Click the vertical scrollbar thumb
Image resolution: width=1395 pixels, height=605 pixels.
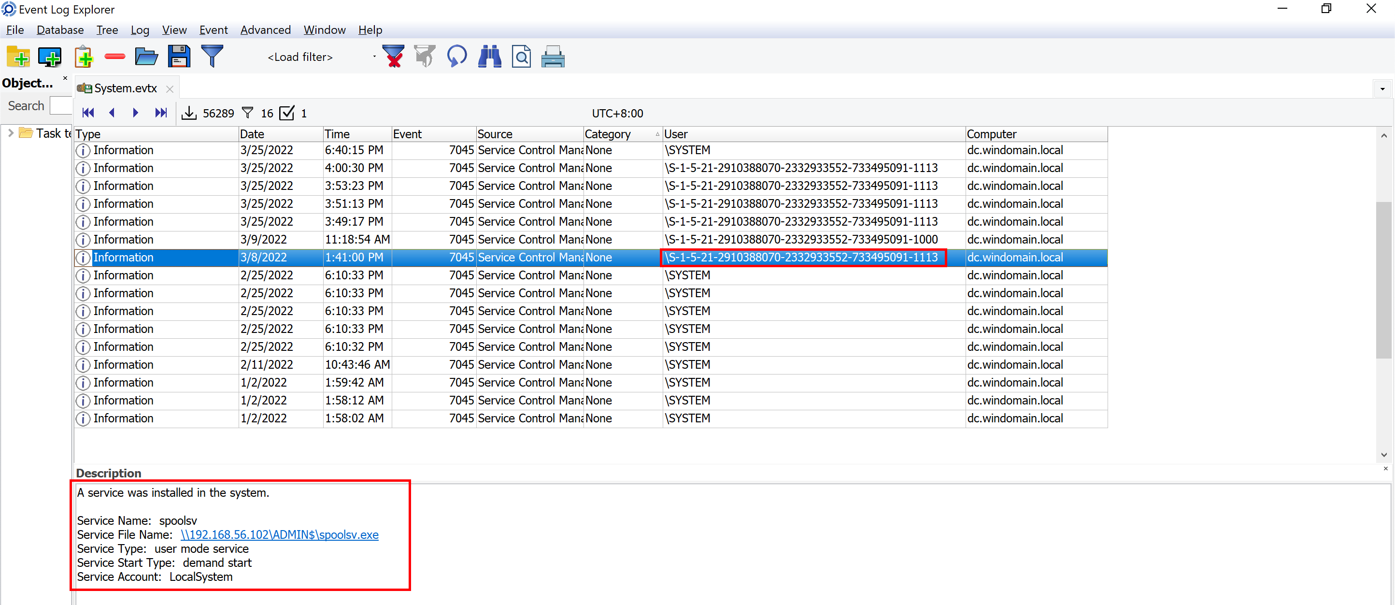(1383, 279)
